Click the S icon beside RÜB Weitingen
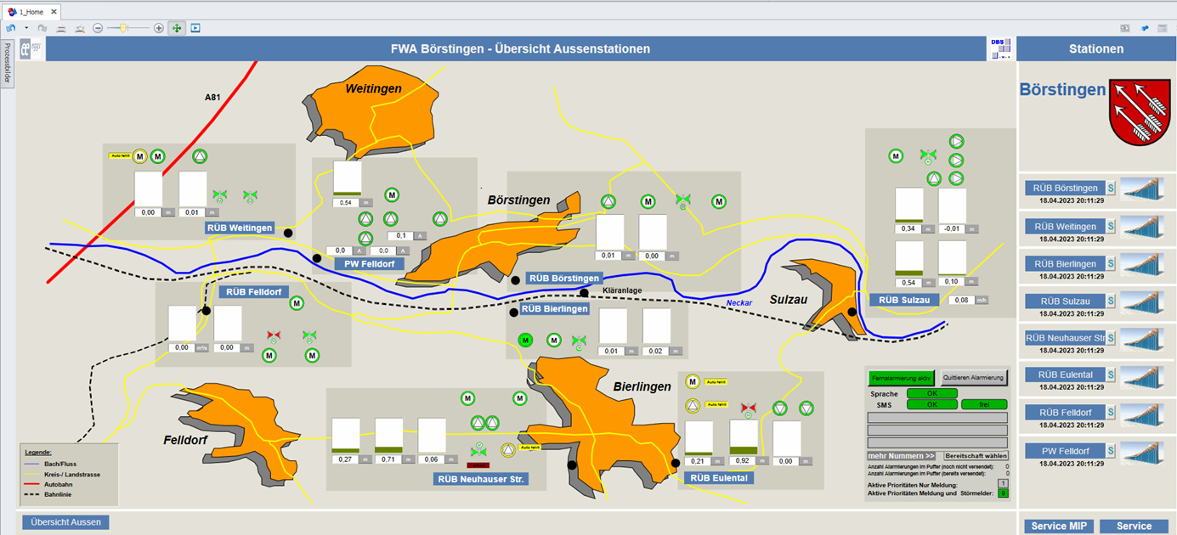Screen dimensions: 1177x535 click(1110, 227)
